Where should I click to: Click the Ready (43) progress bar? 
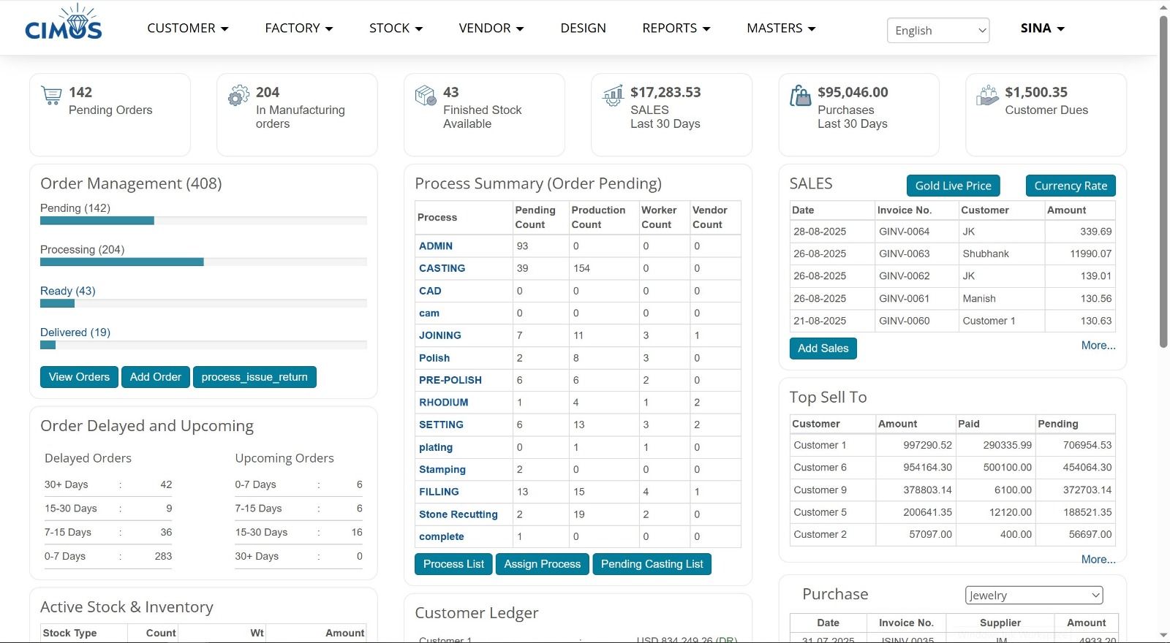click(203, 303)
